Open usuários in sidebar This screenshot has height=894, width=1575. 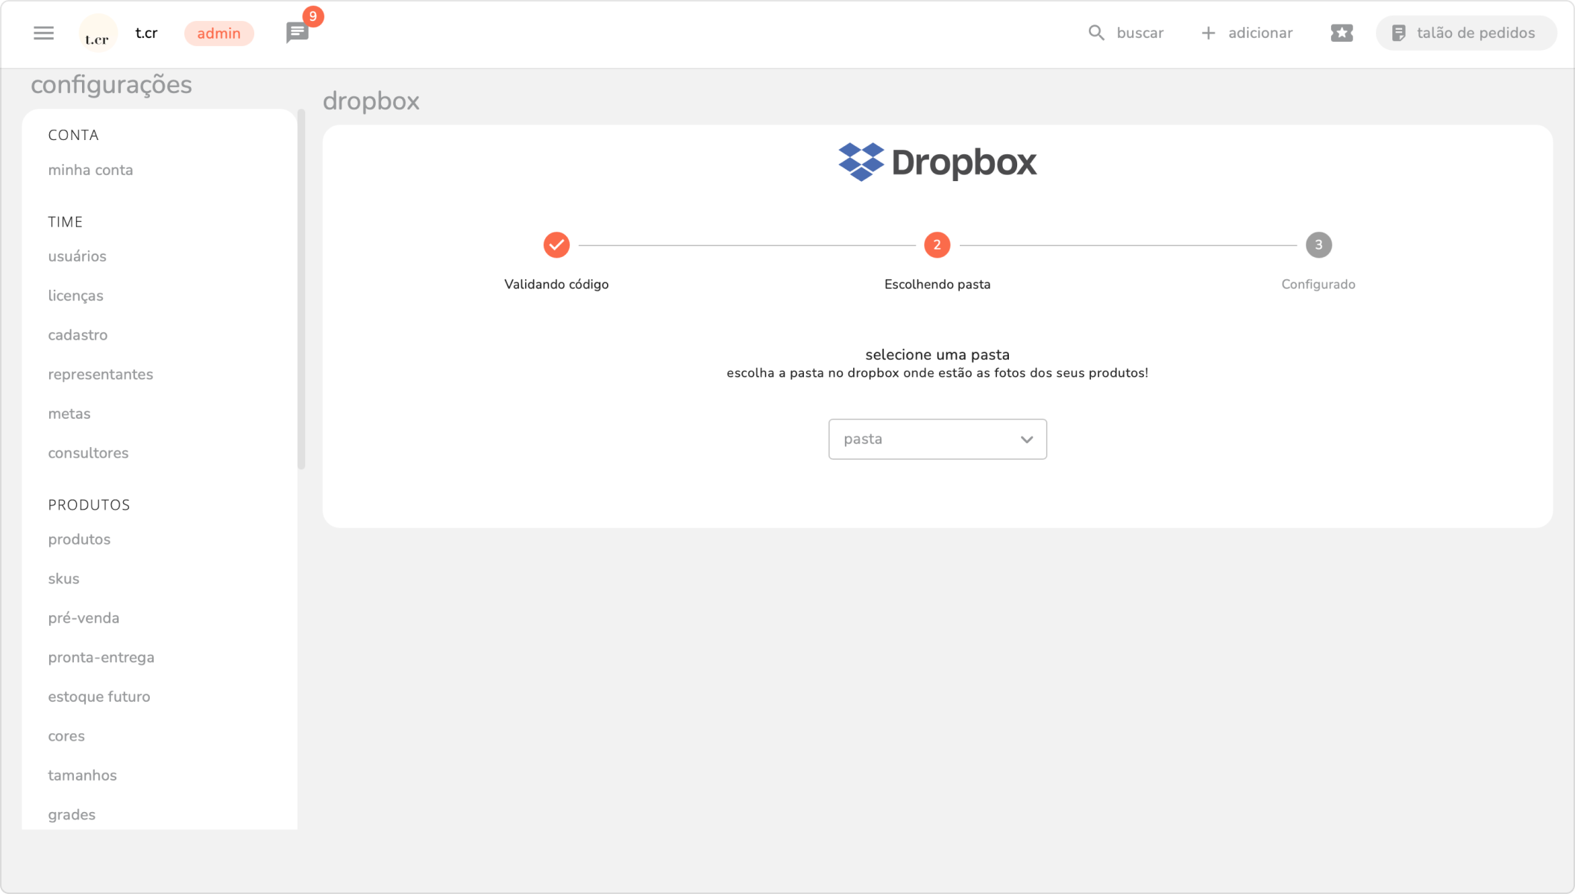(x=78, y=256)
